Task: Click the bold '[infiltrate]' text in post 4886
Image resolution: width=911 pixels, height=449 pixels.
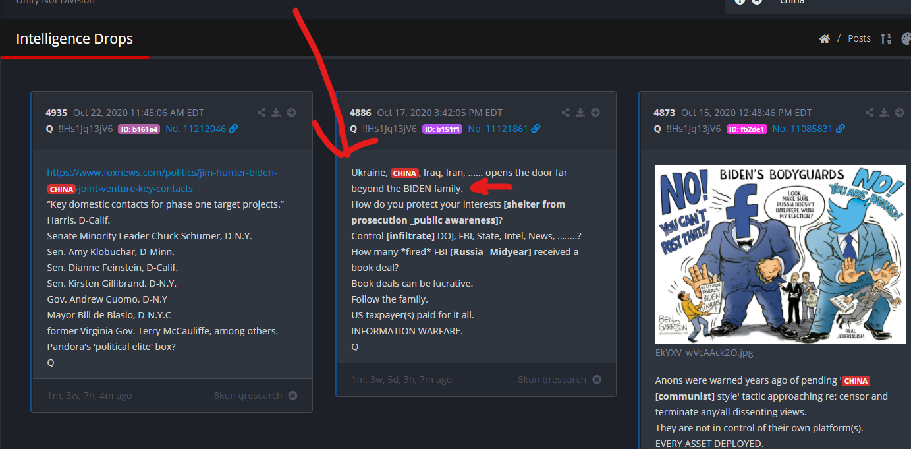Action: pyautogui.click(x=410, y=236)
